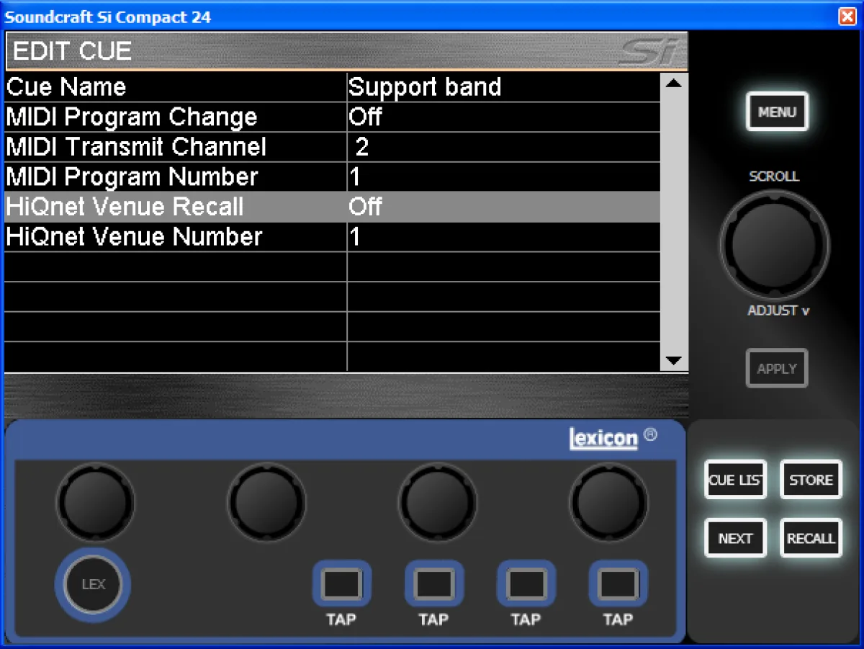The width and height of the screenshot is (864, 649).
Task: Toggle the LEX round button
Action: pos(93,584)
